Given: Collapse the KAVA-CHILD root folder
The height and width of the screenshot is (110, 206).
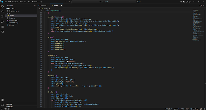Looking at the screenshot, I should (21, 9).
